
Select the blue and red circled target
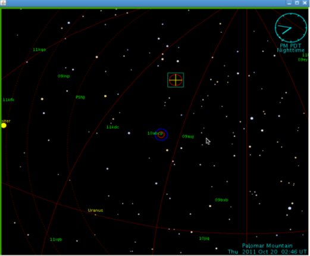161,135
